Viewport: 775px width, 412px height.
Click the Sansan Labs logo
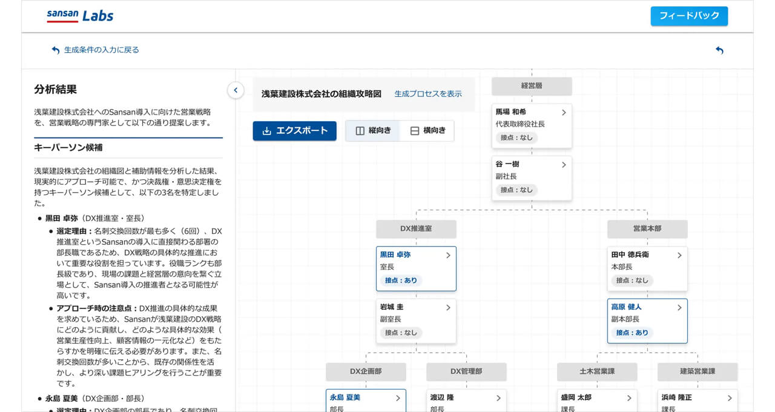[x=79, y=16]
